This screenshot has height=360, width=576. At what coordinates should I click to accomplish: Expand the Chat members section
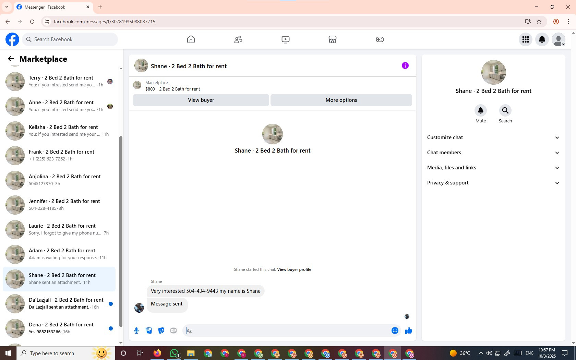click(x=493, y=153)
